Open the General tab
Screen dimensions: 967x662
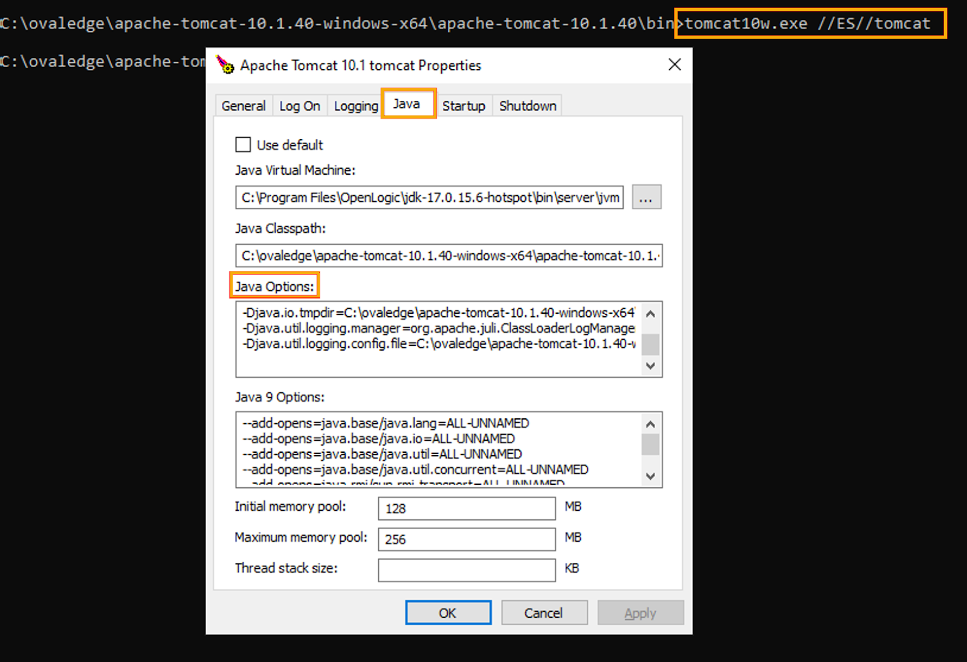(243, 106)
